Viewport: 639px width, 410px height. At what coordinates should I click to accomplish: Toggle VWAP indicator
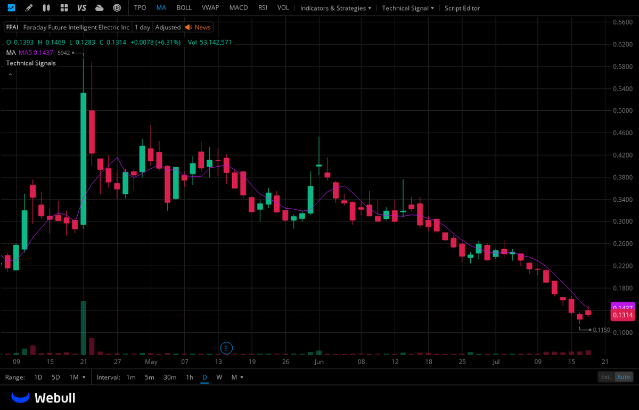click(x=210, y=8)
